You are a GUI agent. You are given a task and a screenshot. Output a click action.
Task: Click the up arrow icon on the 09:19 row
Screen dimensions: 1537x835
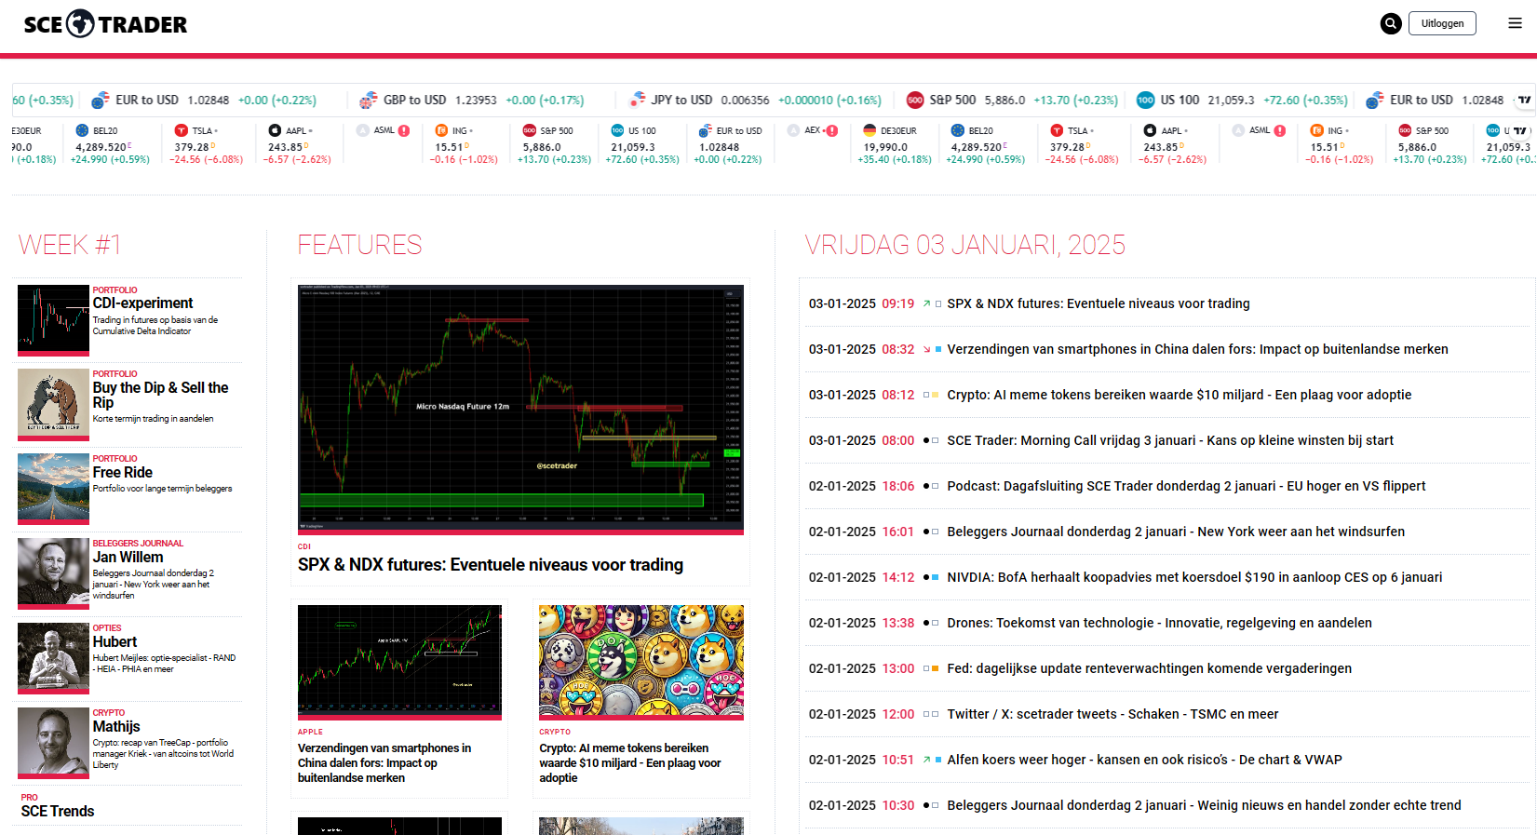926,303
